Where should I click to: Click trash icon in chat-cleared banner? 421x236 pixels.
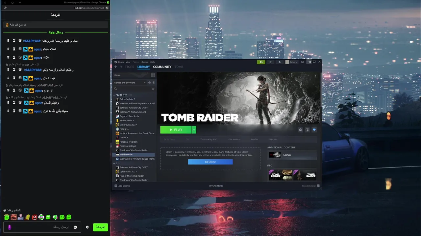pyautogui.click(x=7, y=25)
